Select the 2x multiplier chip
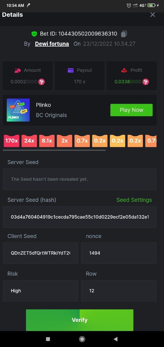 click(64, 141)
